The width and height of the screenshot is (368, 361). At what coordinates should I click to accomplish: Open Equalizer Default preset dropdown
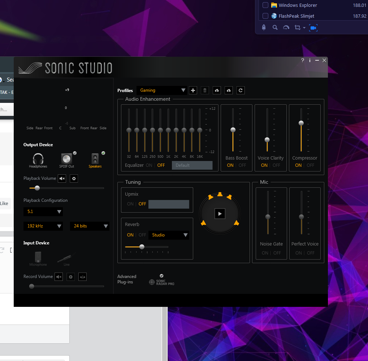pyautogui.click(x=192, y=165)
